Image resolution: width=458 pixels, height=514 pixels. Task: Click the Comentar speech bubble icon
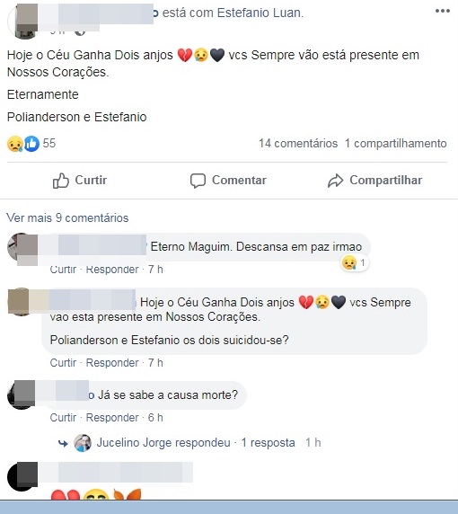(x=198, y=181)
